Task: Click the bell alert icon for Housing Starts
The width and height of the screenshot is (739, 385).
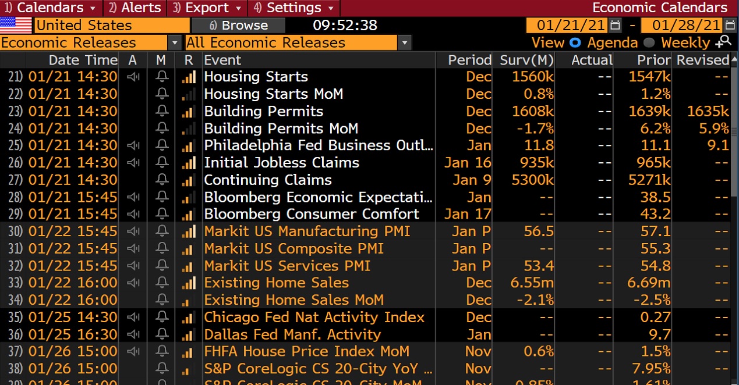Action: [162, 77]
